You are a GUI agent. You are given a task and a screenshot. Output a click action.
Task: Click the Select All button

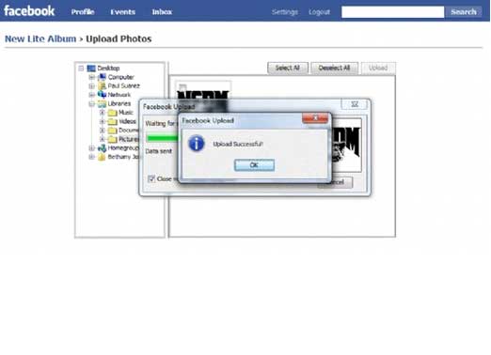click(x=288, y=68)
